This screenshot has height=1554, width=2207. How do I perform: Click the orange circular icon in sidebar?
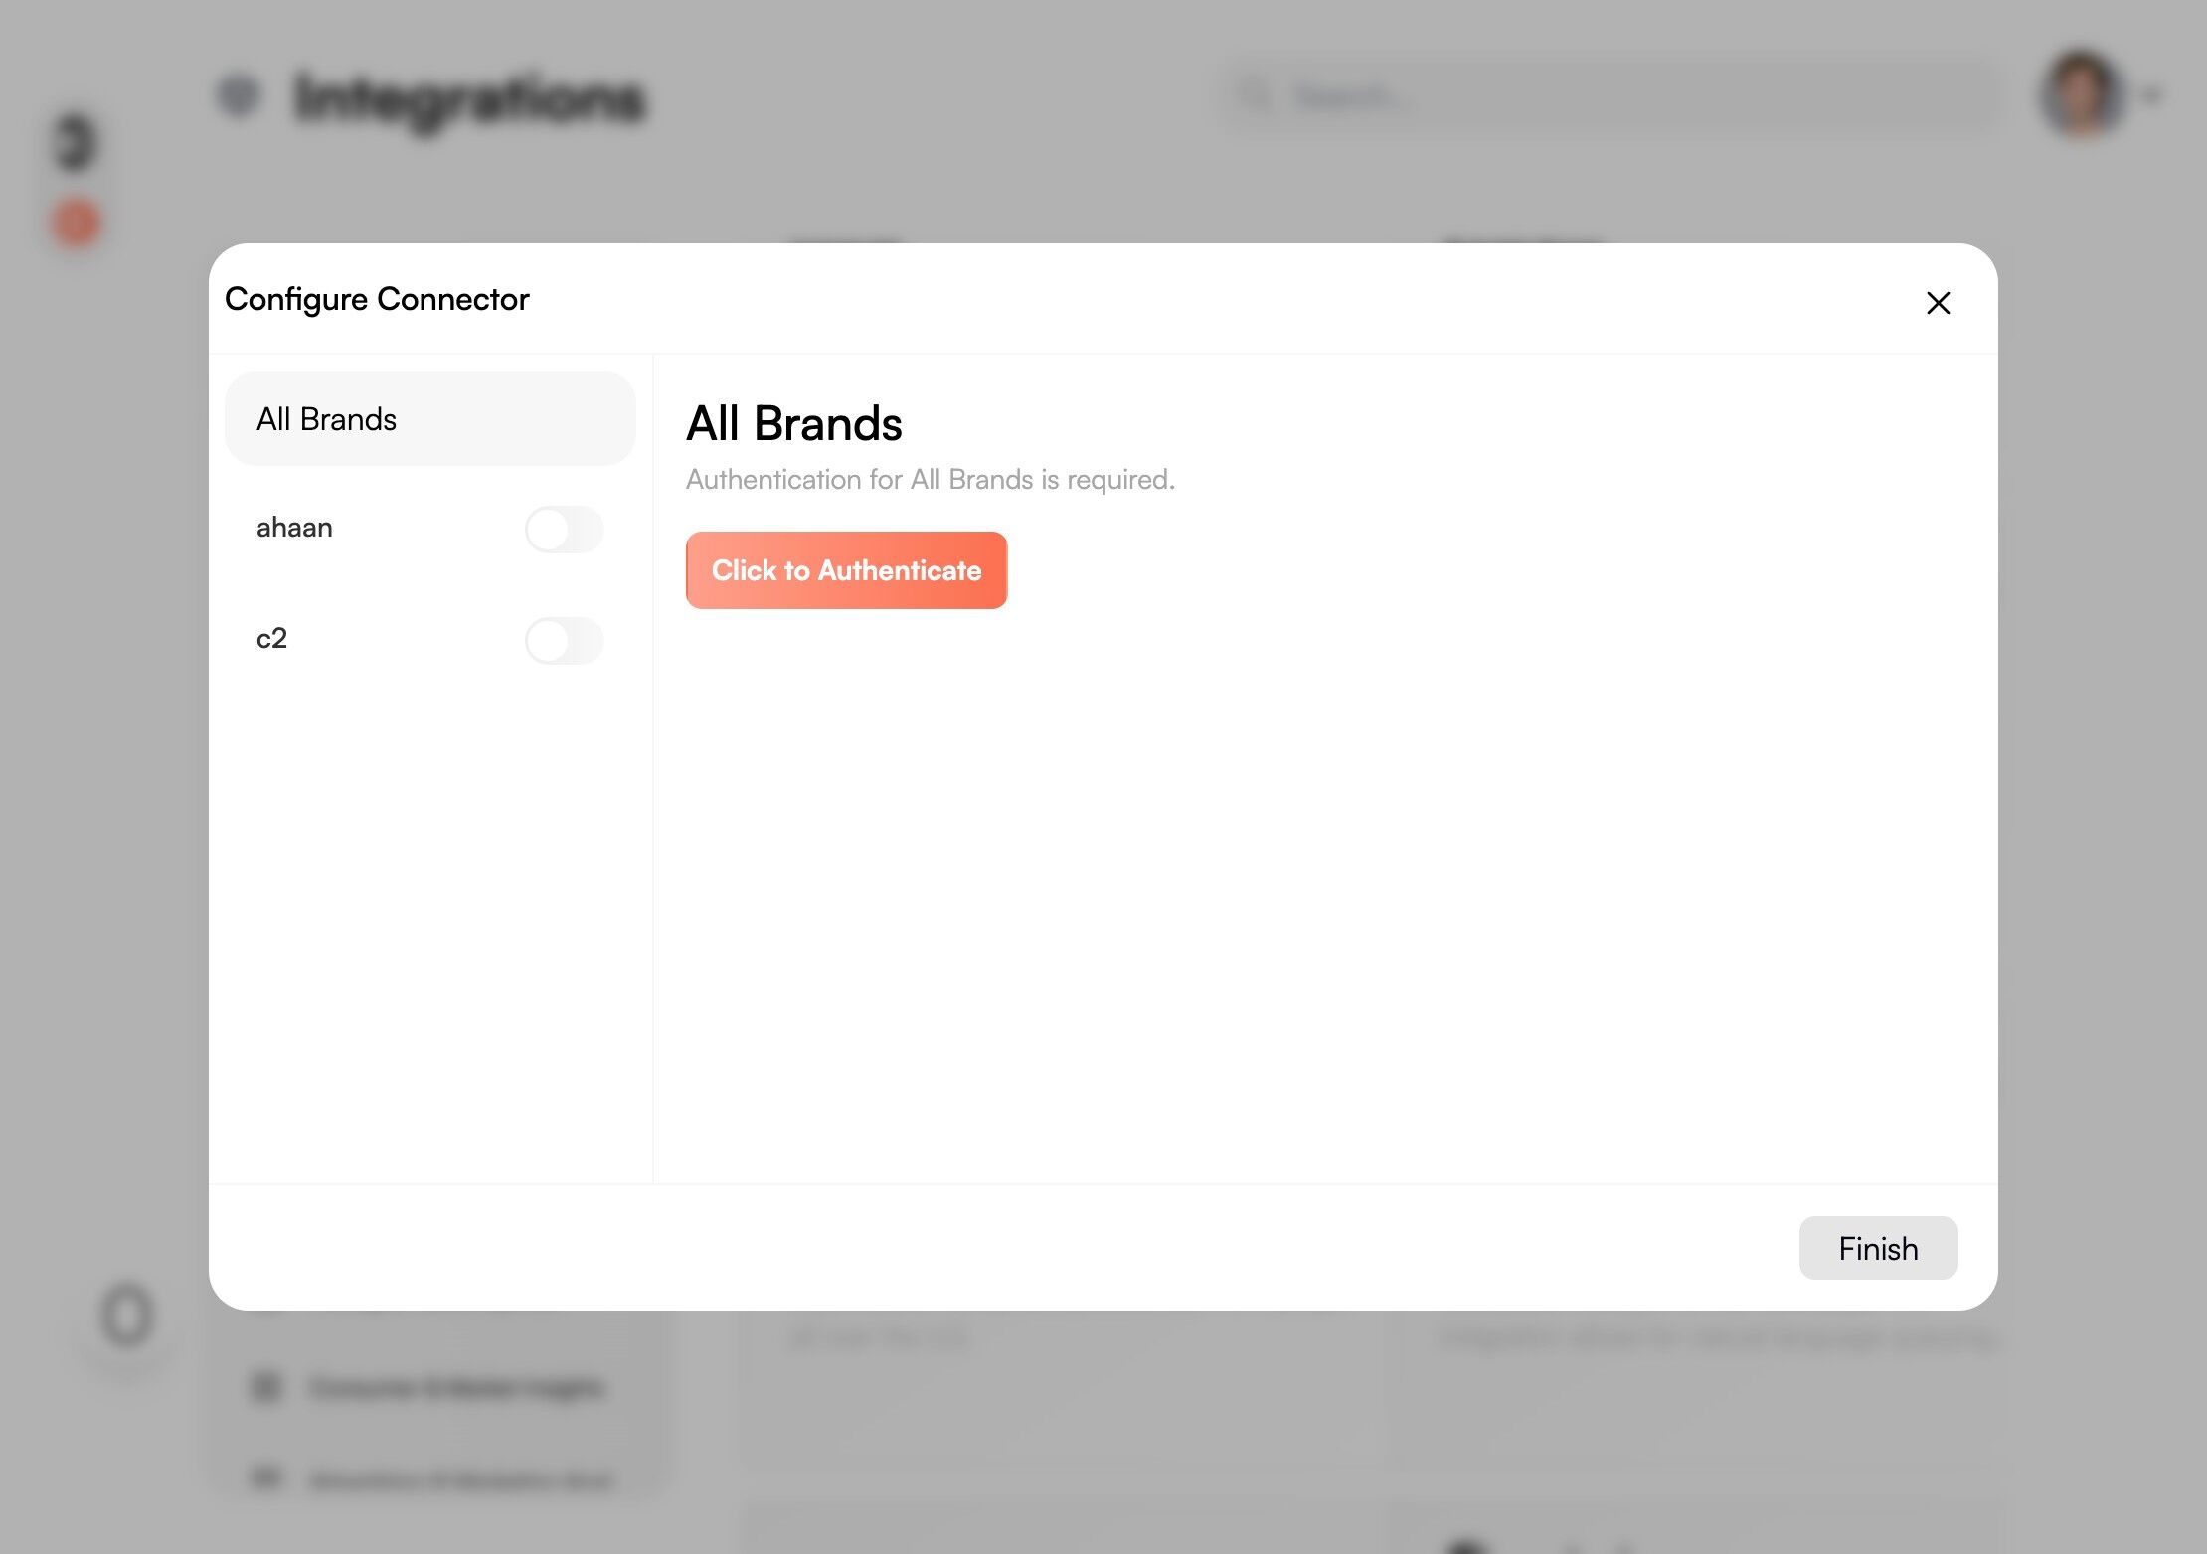[76, 223]
